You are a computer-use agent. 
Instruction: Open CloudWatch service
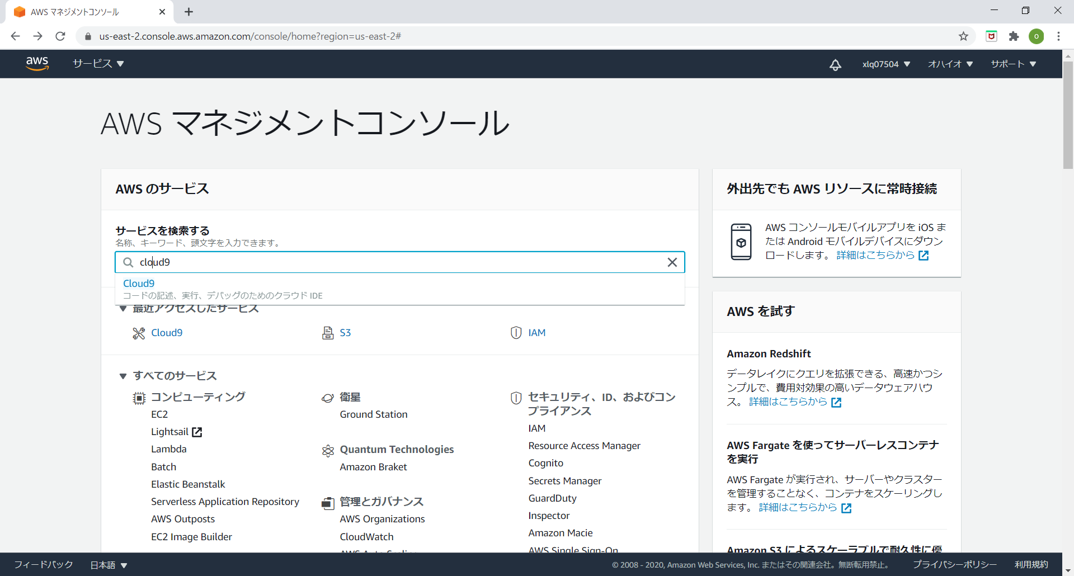(x=366, y=537)
